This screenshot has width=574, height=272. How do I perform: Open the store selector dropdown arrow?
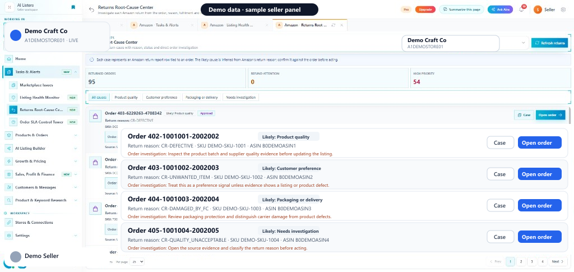point(523,43)
